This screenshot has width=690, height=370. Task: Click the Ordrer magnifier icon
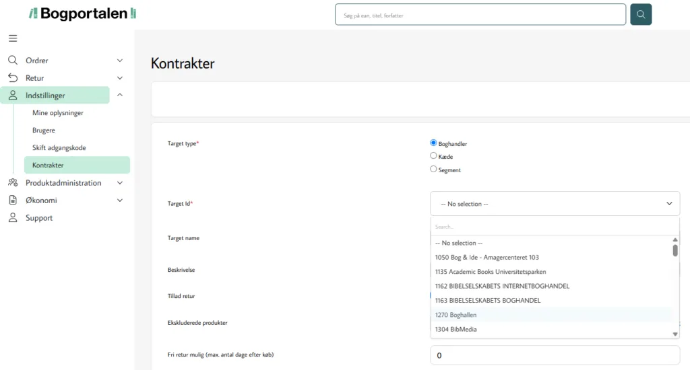(13, 60)
